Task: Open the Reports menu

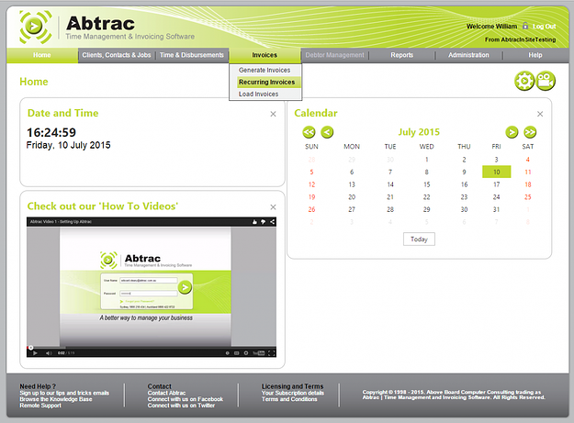Action: (x=401, y=55)
